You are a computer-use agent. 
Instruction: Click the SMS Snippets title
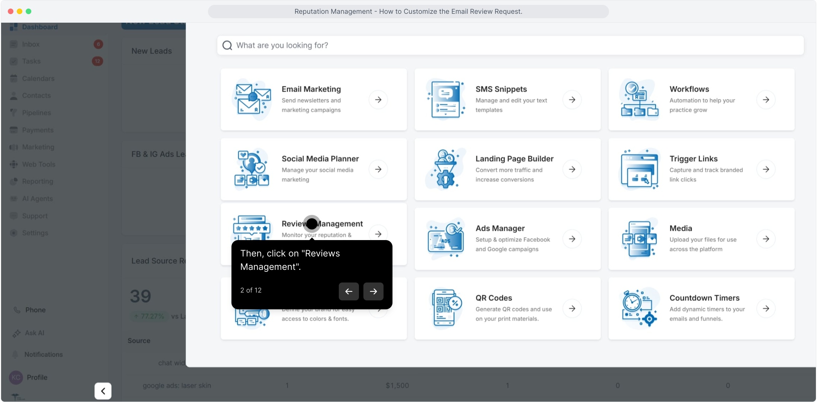(x=501, y=89)
